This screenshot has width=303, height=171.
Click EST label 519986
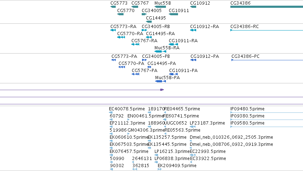pos(118,130)
